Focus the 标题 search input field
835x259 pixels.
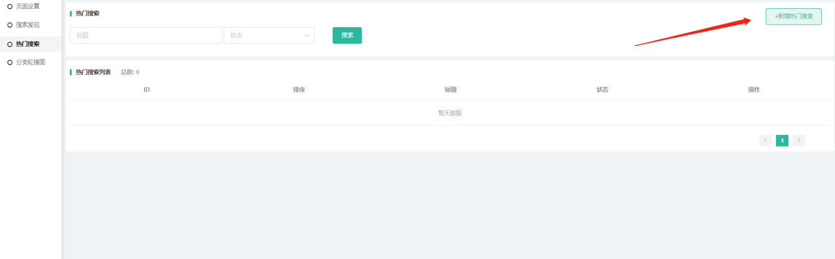coord(146,35)
